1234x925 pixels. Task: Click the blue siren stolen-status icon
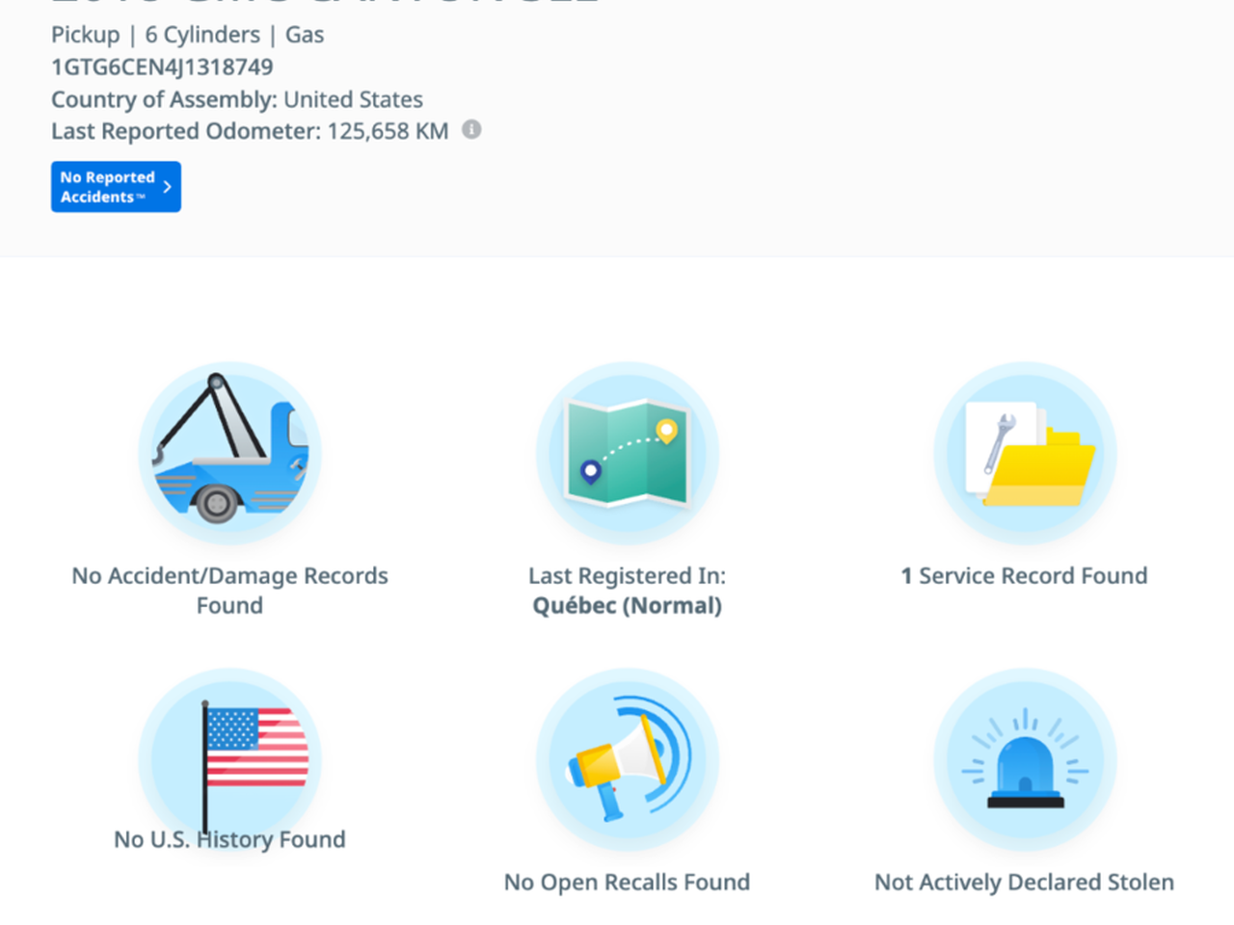pyautogui.click(x=1025, y=759)
